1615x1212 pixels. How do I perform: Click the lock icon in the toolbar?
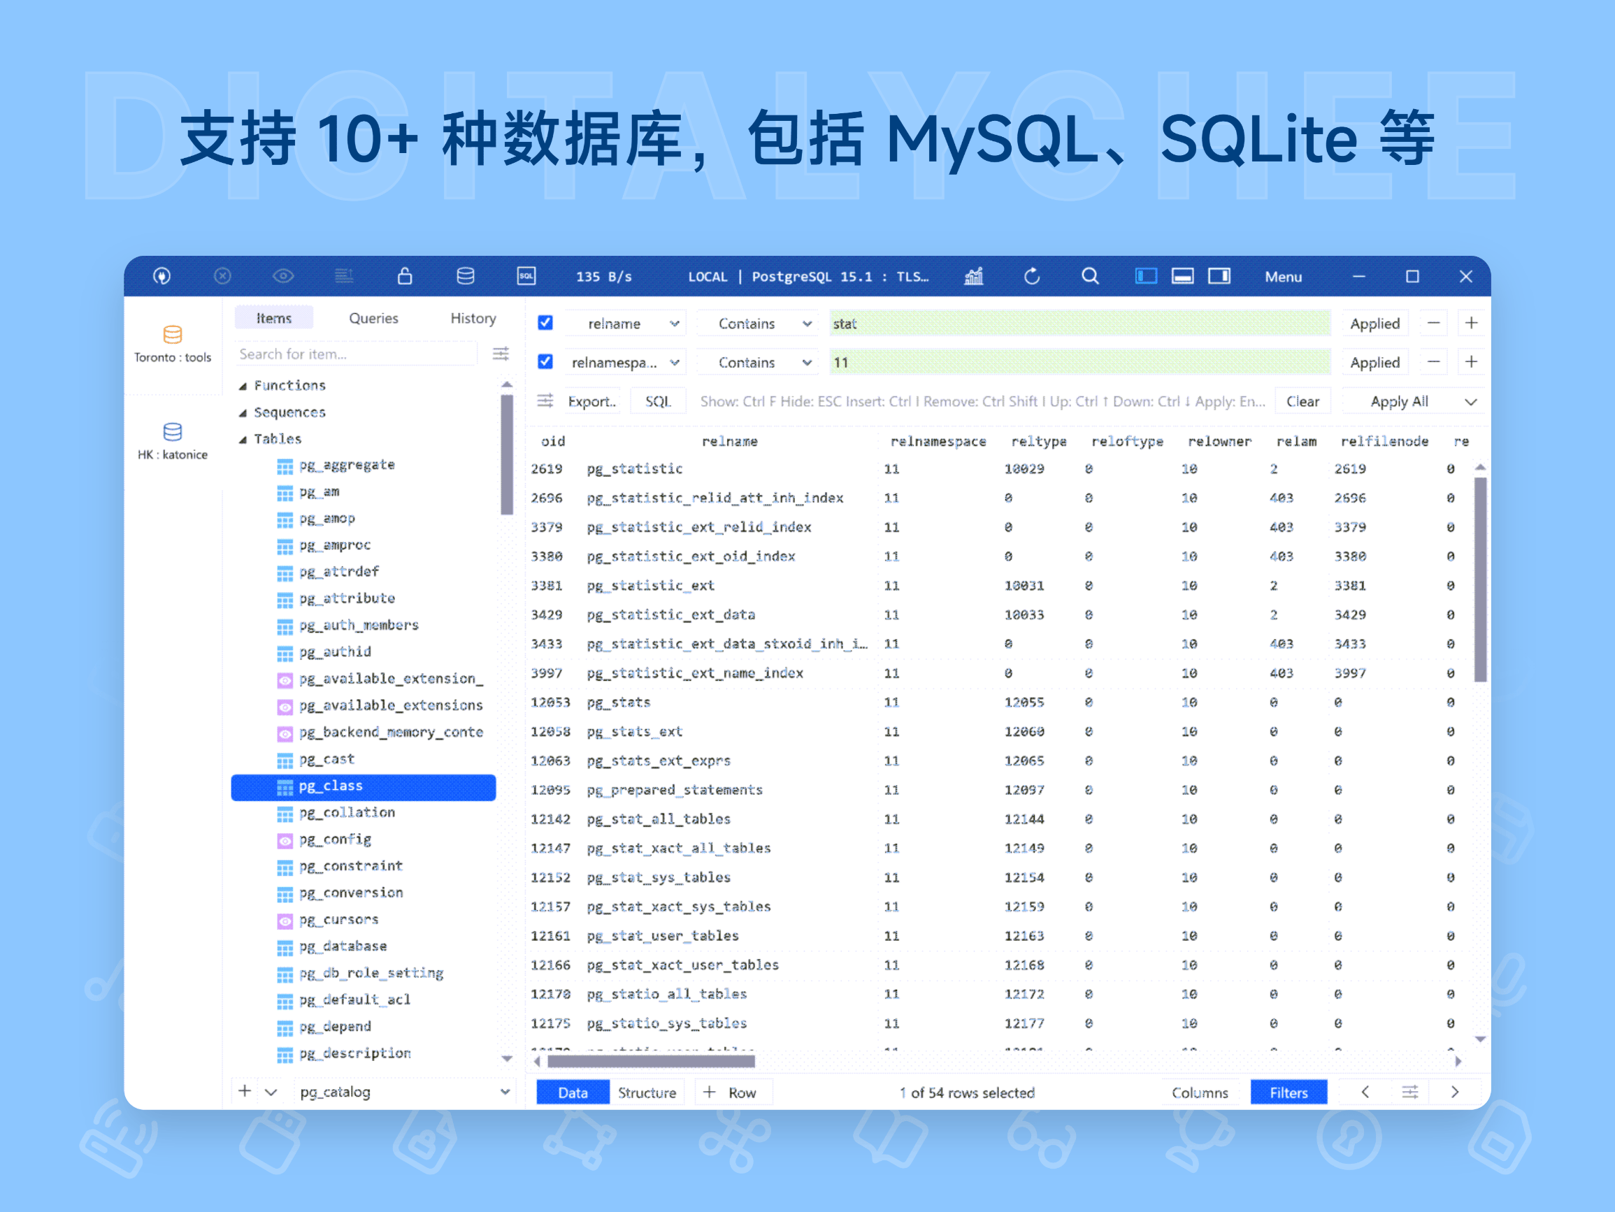pyautogui.click(x=405, y=276)
